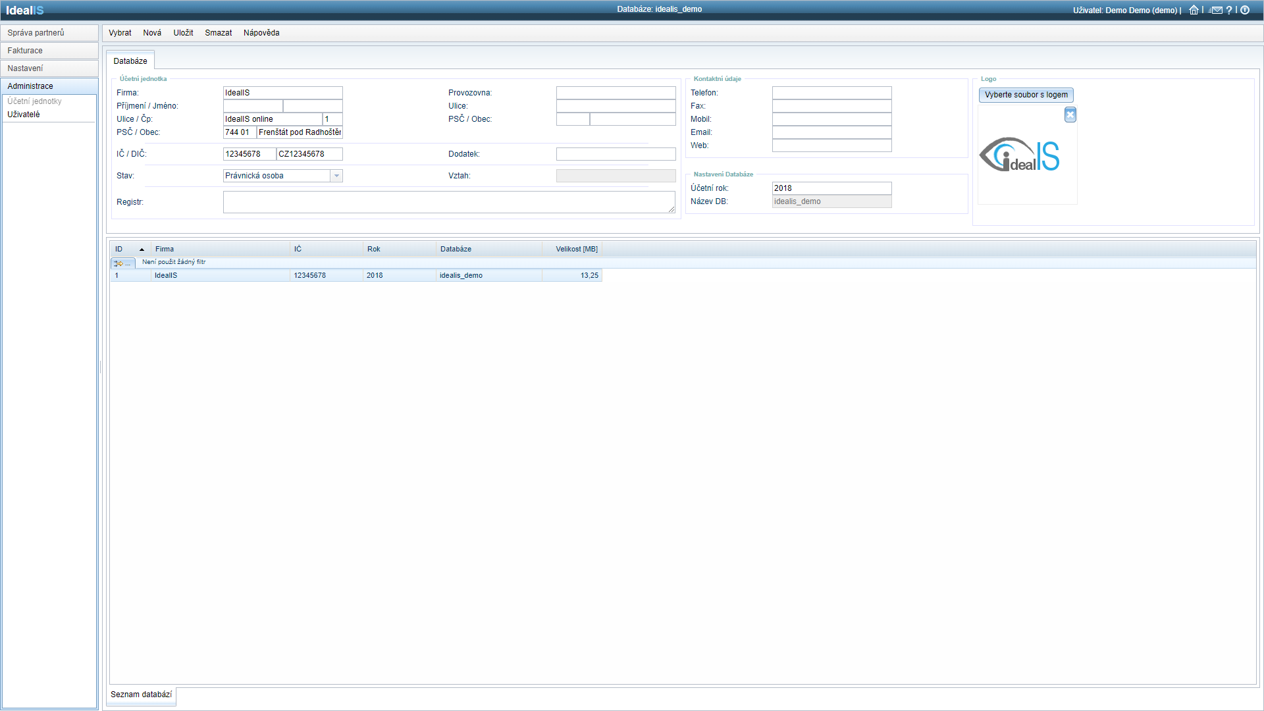This screenshot has height=711, width=1264.
Task: Click the power logout icon
Action: coord(1245,10)
